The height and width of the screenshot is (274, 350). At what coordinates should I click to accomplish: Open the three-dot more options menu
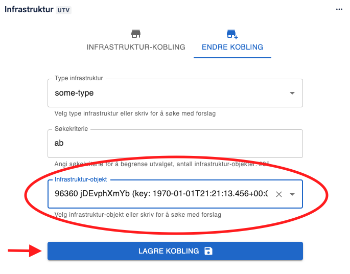point(339,9)
